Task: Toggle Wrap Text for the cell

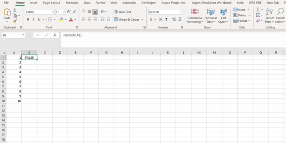Action: click(x=123, y=12)
